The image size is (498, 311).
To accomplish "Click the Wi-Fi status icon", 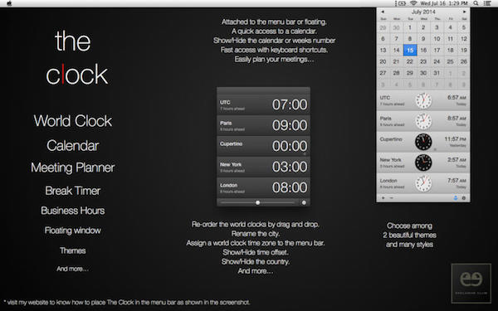I will tap(413, 3).
